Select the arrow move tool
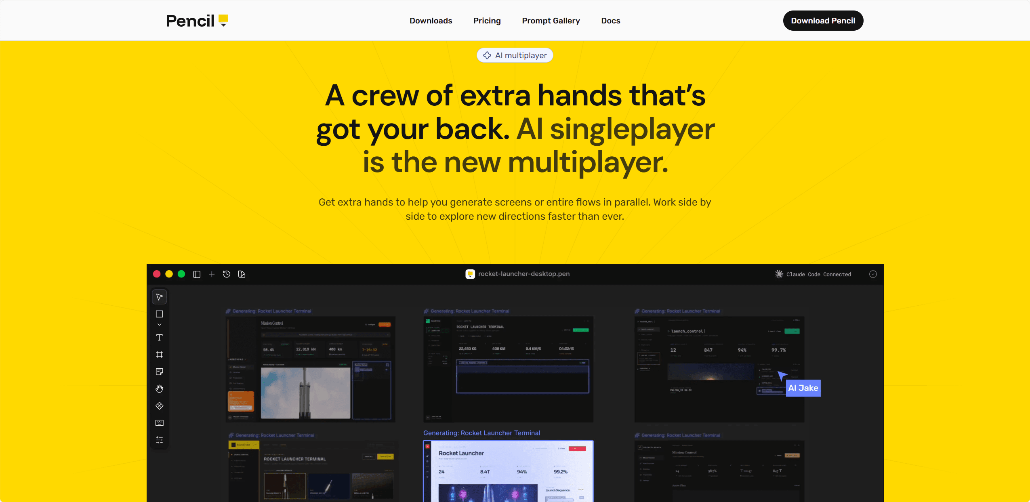The image size is (1030, 502). click(160, 297)
